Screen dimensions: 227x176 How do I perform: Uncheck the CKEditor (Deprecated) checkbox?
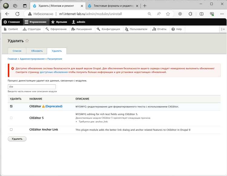pyautogui.click(x=11, y=106)
